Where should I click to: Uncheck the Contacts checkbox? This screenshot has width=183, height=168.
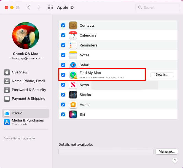(63, 25)
